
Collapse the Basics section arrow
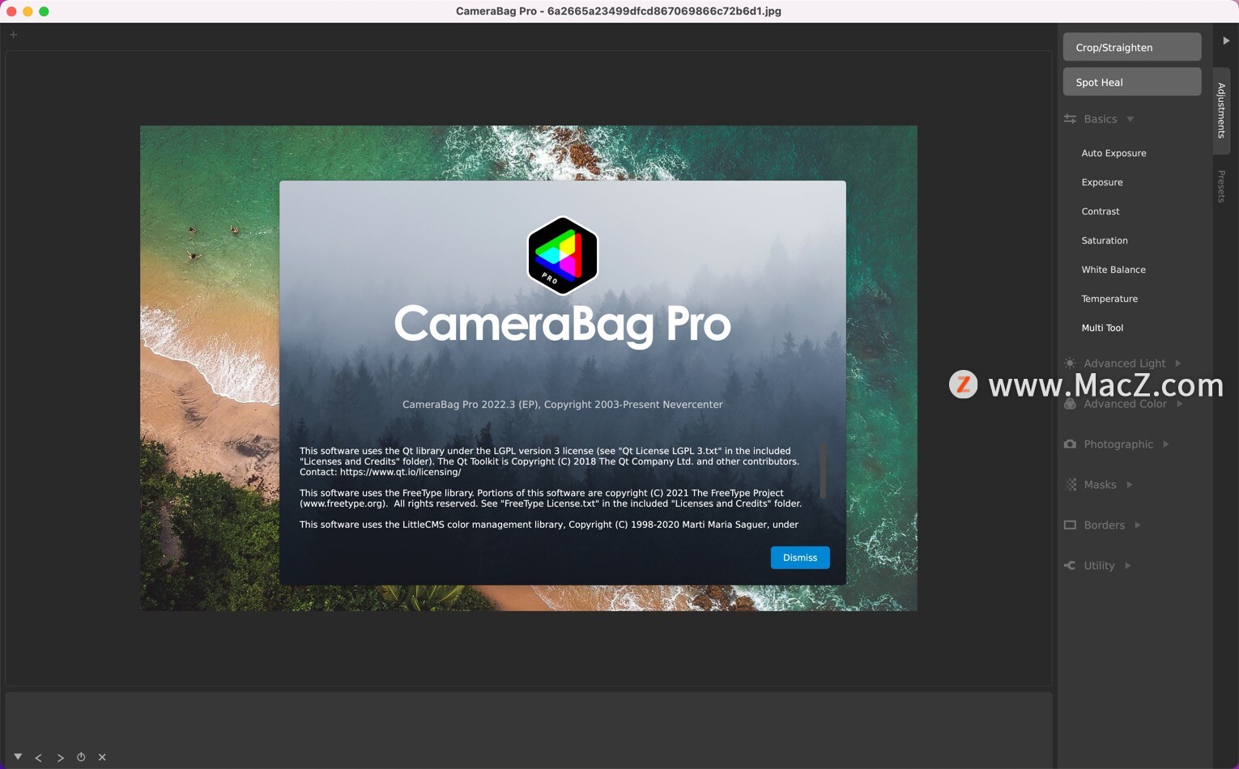1130,119
